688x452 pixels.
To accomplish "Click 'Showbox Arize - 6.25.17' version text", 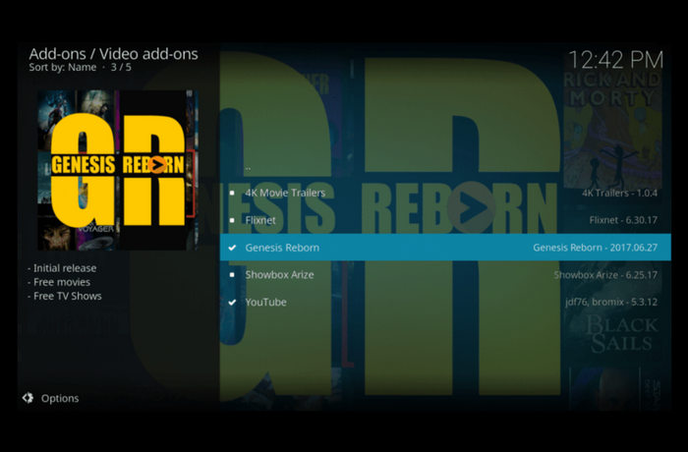I will click(x=605, y=275).
